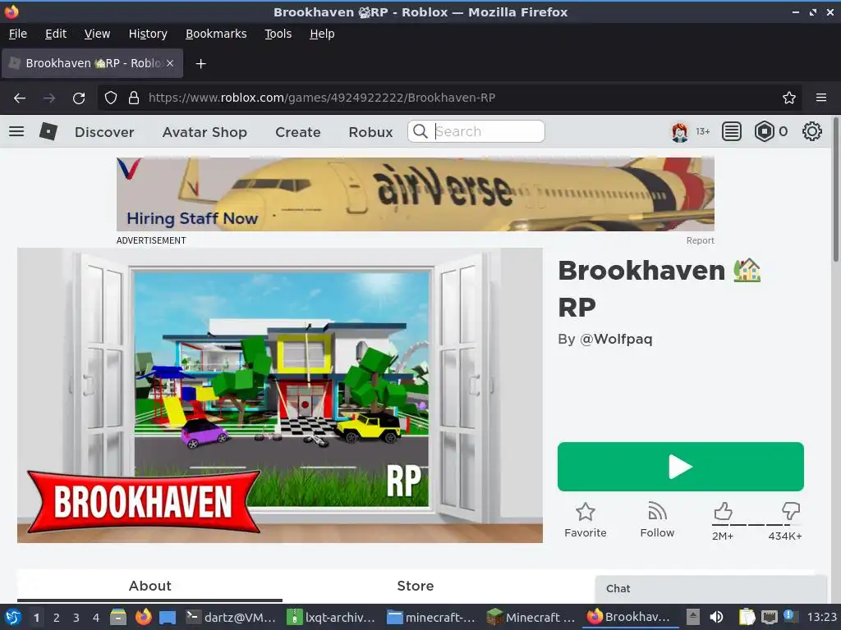Click the Firefox forward arrow

point(49,98)
